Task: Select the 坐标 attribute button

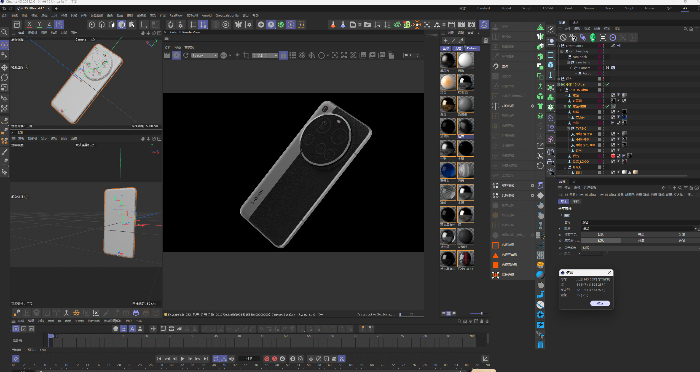Action: pos(576,202)
